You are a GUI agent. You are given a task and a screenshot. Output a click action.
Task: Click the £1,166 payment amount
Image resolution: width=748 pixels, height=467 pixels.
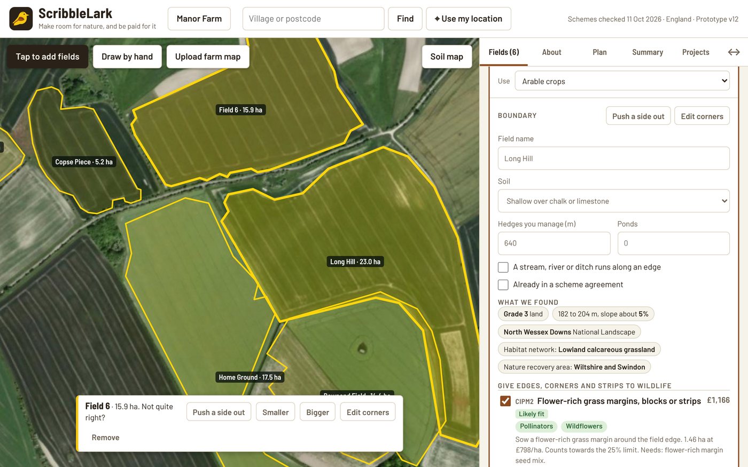[718, 400]
